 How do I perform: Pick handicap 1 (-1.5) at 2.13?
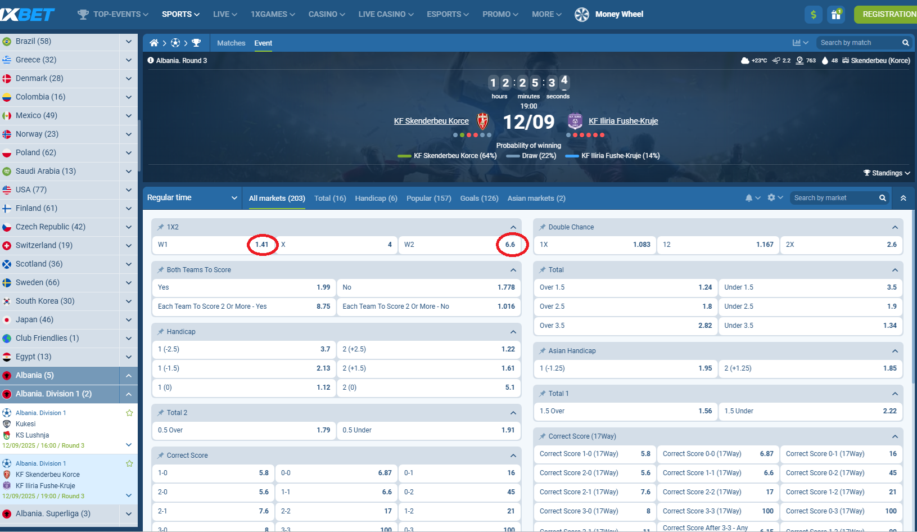244,368
